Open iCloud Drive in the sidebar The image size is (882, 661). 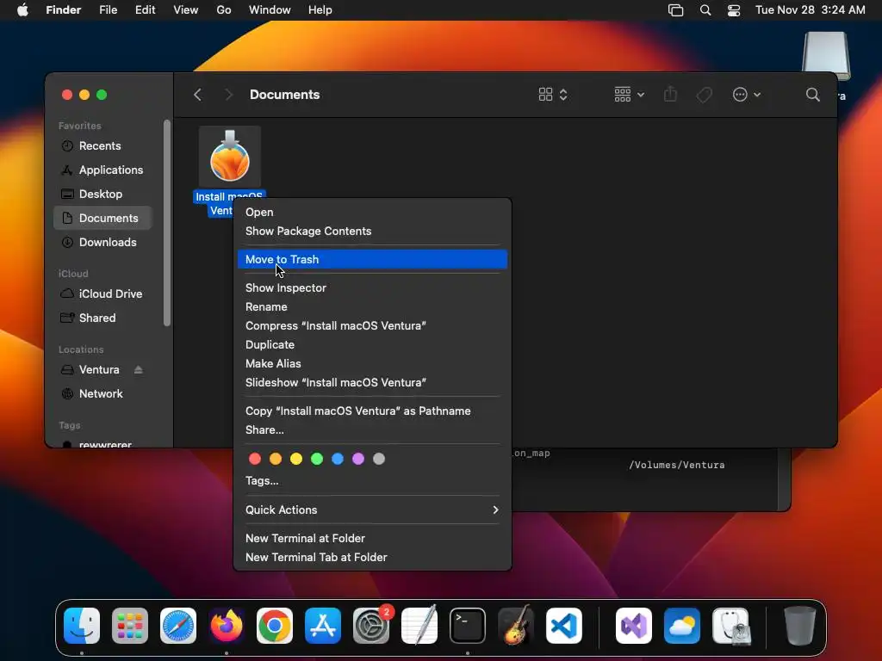pos(102,294)
